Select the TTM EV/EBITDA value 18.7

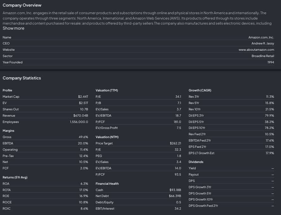click(178, 116)
